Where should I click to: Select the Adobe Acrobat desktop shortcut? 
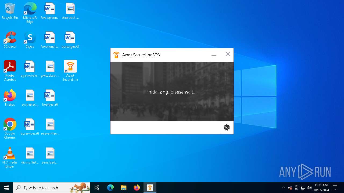point(10,71)
